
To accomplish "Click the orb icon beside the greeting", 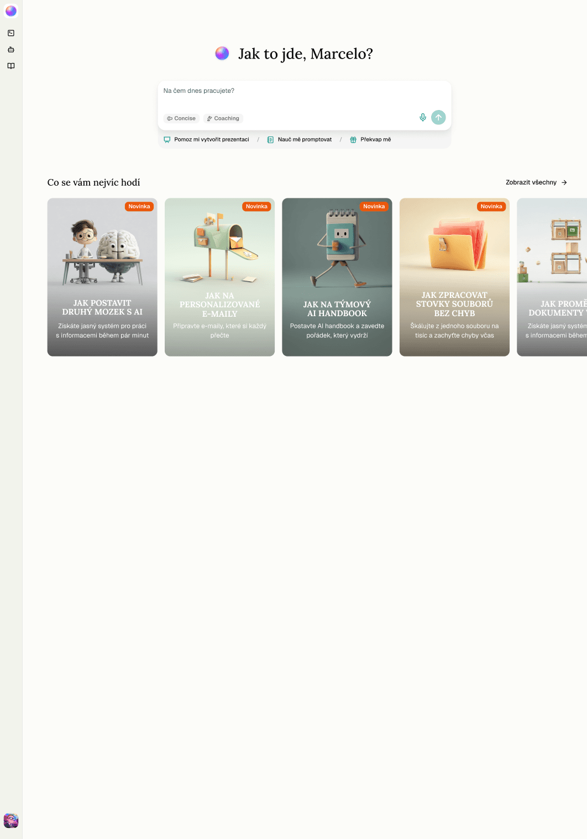I will pyautogui.click(x=222, y=53).
